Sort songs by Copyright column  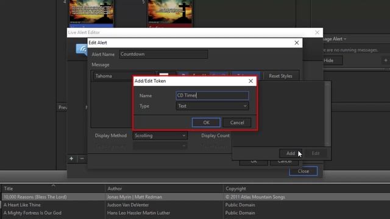coord(307,189)
